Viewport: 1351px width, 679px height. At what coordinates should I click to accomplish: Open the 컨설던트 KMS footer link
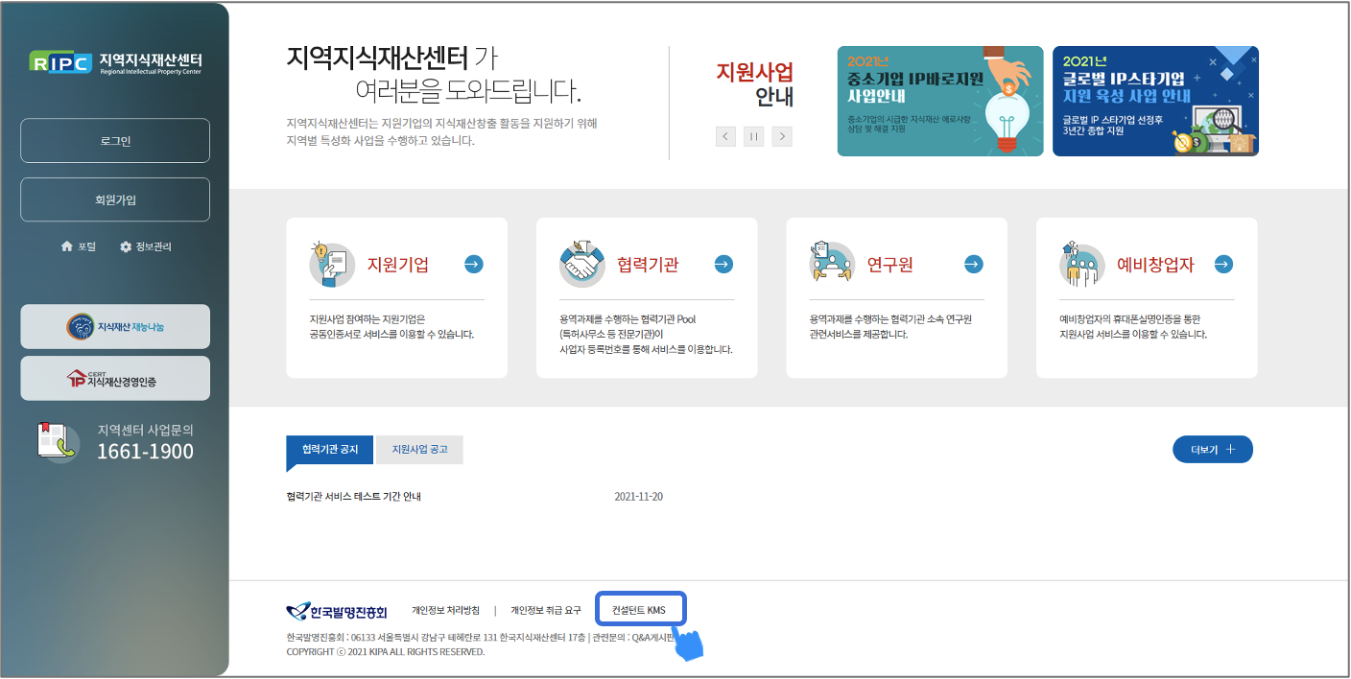pyautogui.click(x=639, y=610)
